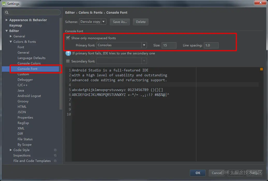Screen dimensions: 268x181
Task: Select Font under Colors & Fonts
Action: click(x=21, y=47)
